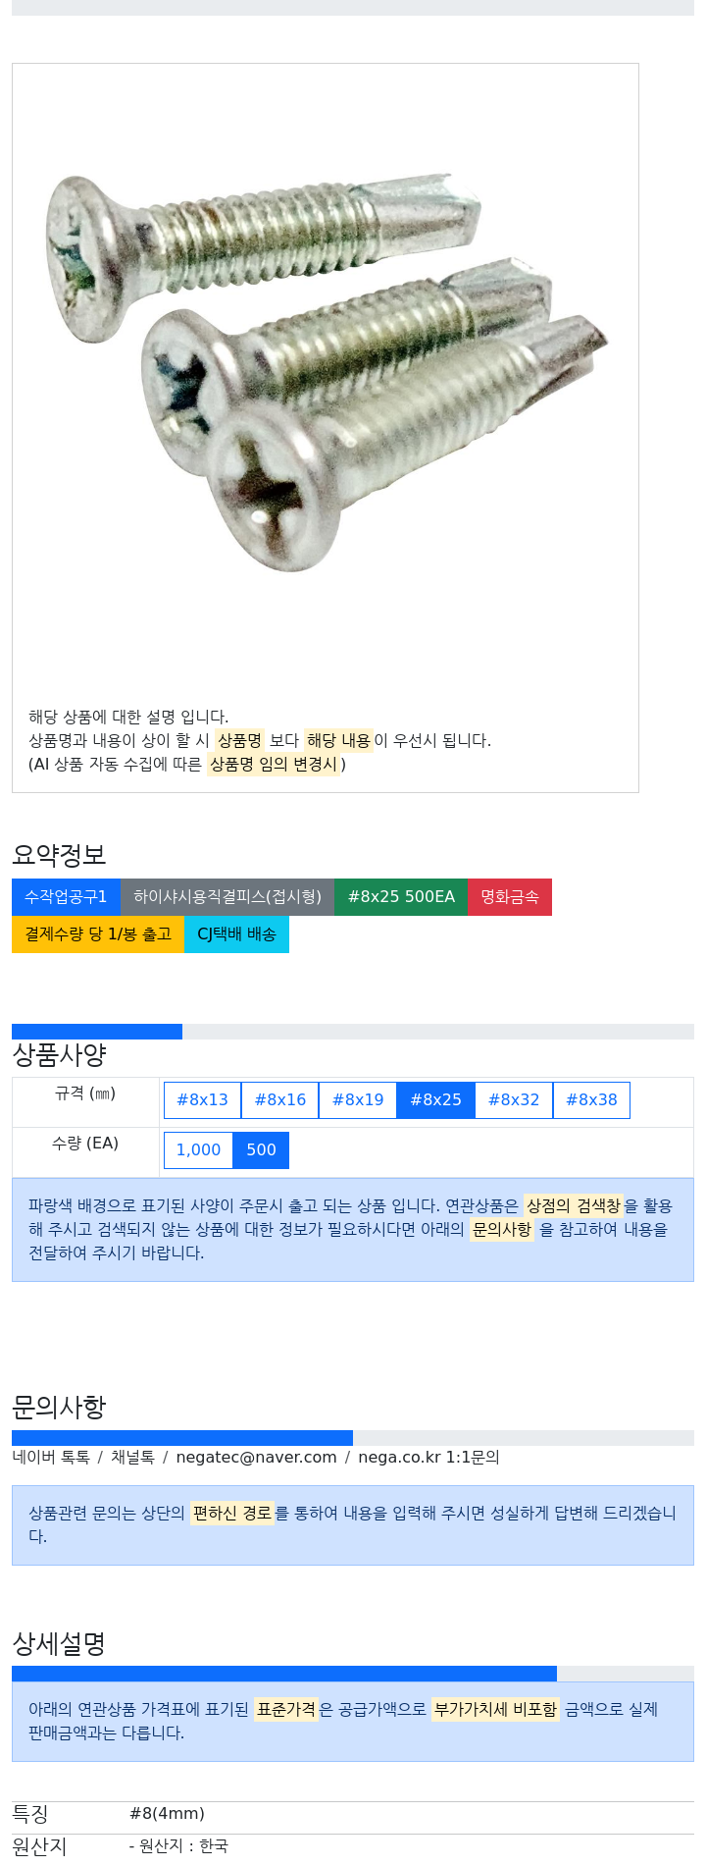The image size is (706, 1866).
Task: Click the yellow 결제수량 당 1/봉 출고 badge
Action: point(98,934)
